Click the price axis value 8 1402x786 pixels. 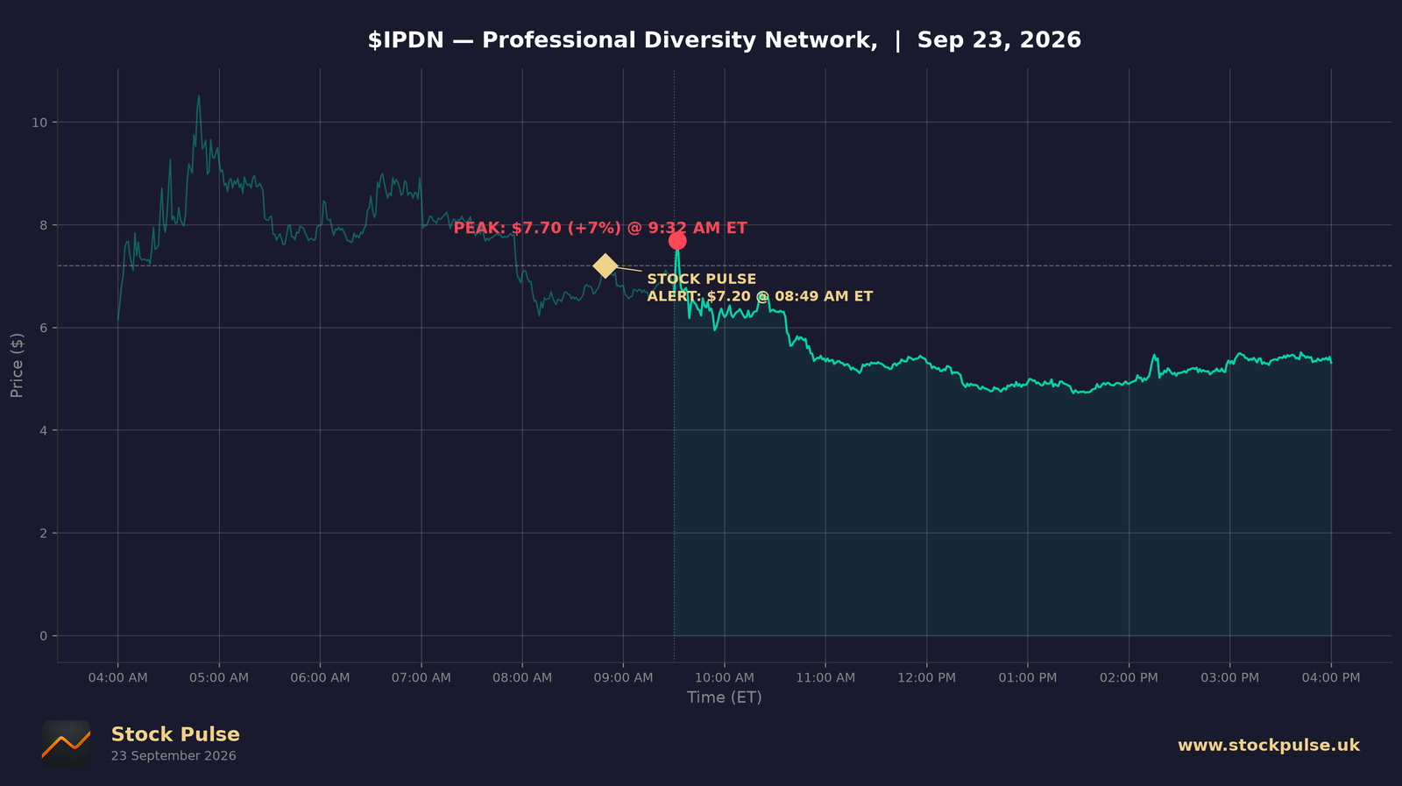(44, 225)
